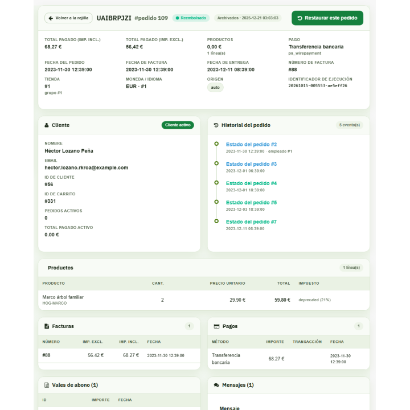
Task: Click timeline marker for Estado del pedido #5
Action: pos(216,202)
